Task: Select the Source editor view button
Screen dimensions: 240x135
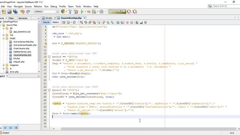Action: click(x=46, y=22)
